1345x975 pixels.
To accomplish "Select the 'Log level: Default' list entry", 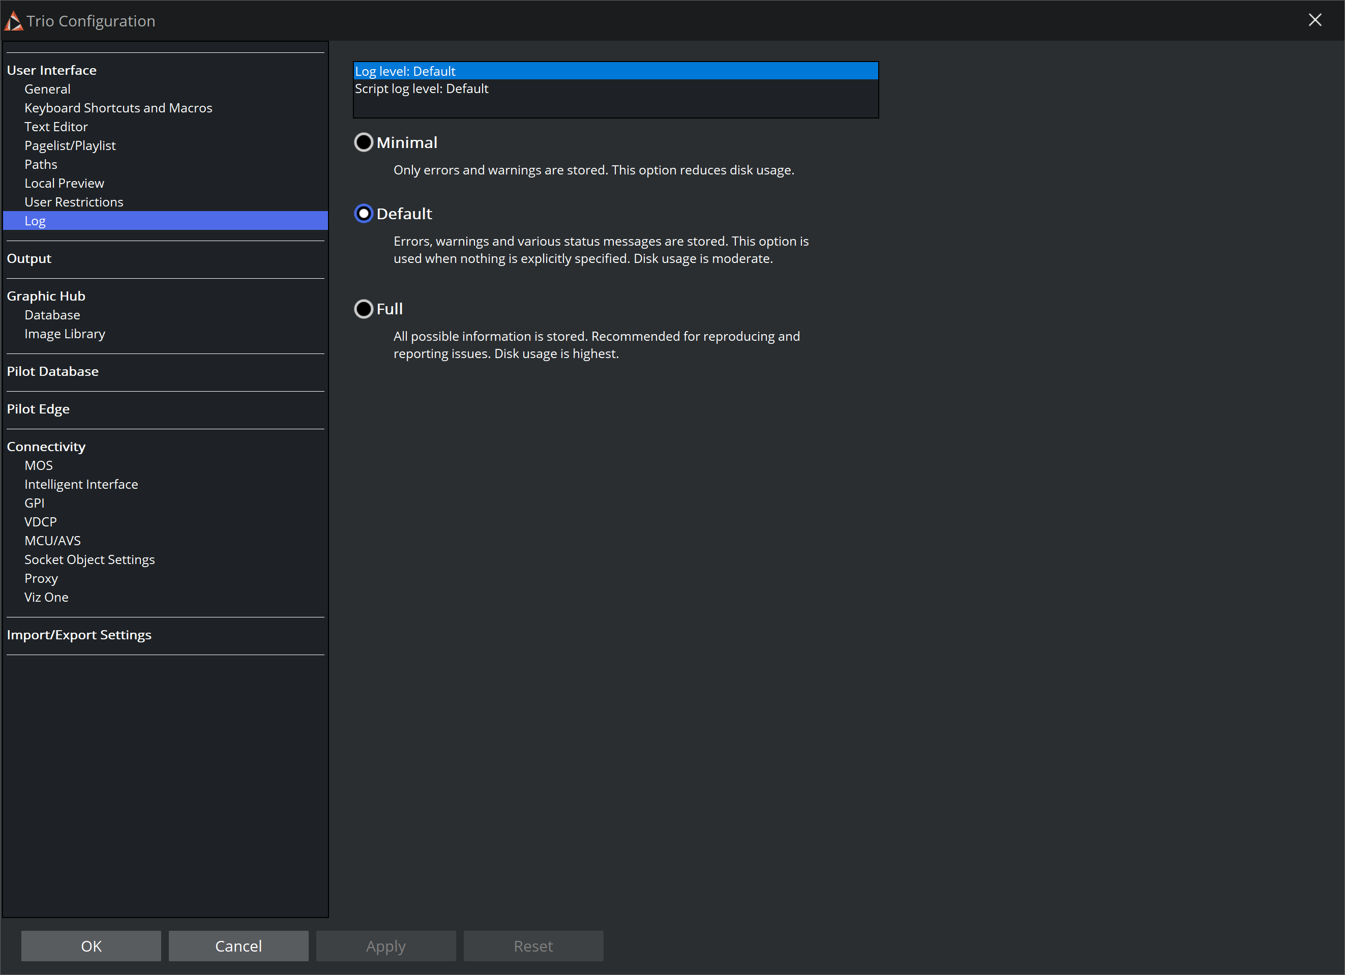I will (x=616, y=71).
